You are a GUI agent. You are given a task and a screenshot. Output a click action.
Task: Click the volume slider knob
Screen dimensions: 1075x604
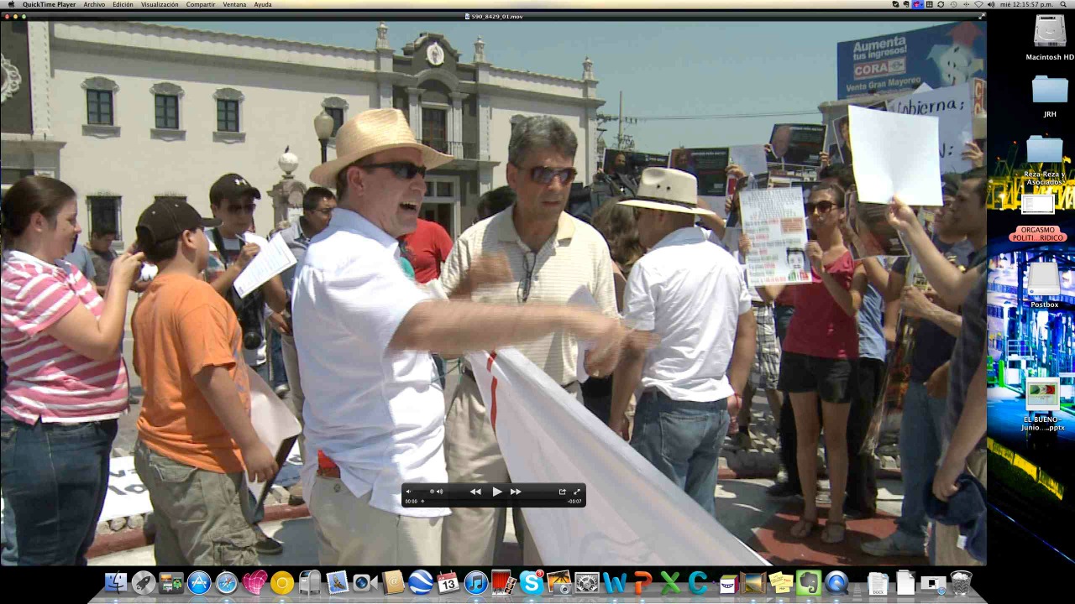(x=432, y=492)
